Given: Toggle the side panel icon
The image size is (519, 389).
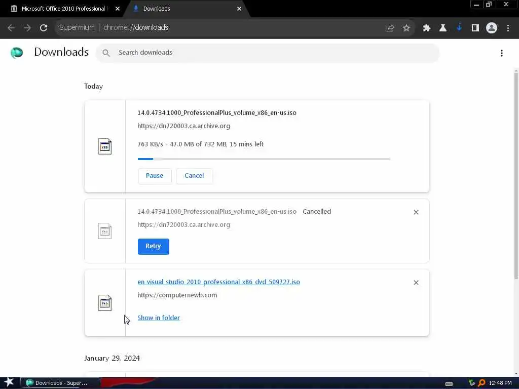Looking at the screenshot, I should 475,28.
